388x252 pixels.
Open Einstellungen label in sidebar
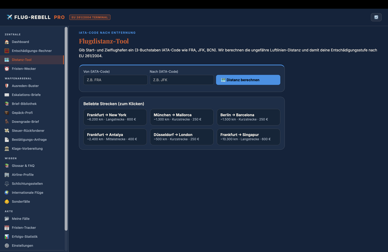pyautogui.click(x=23, y=246)
